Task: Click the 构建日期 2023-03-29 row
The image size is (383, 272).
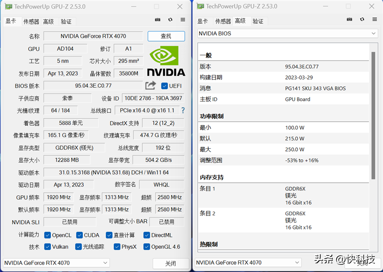Action: (283, 77)
